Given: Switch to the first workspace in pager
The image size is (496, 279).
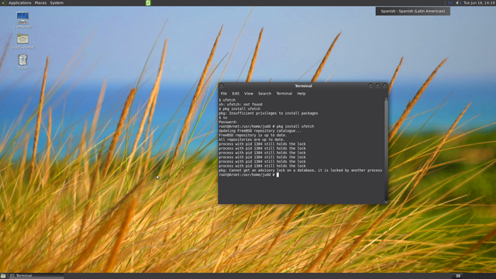Looking at the screenshot, I should pos(458,276).
